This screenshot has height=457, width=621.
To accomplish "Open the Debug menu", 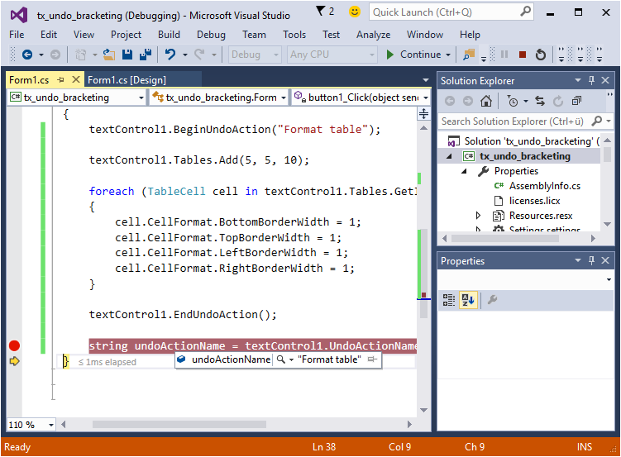I will tap(211, 35).
